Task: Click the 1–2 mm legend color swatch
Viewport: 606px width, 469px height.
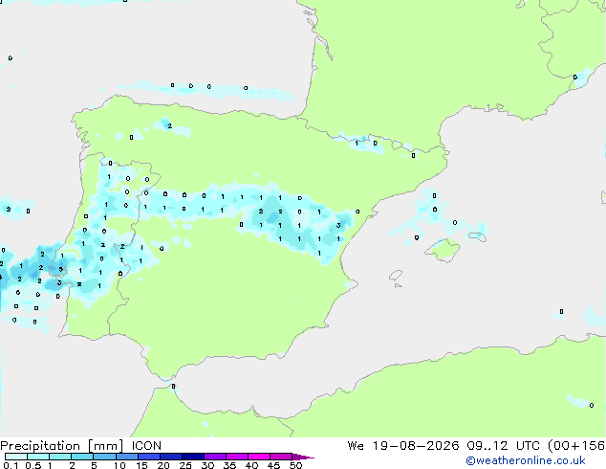Action: click(60, 457)
